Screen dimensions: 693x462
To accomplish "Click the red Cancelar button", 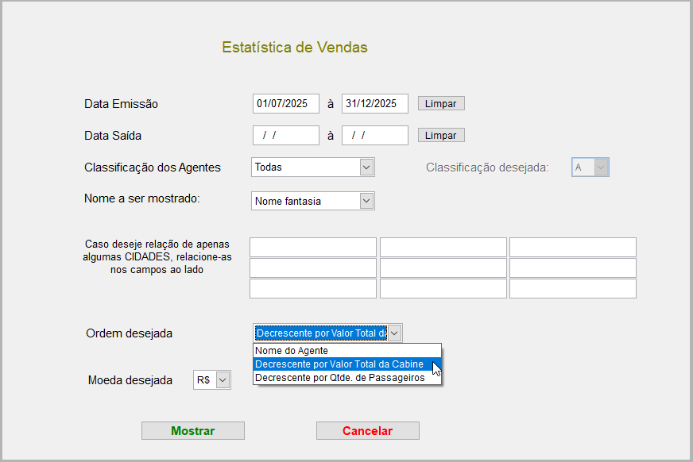I will 367,431.
